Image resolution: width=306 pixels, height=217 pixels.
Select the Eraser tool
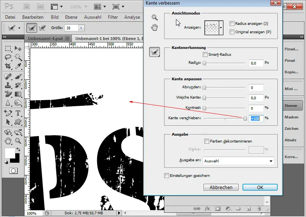(8, 94)
